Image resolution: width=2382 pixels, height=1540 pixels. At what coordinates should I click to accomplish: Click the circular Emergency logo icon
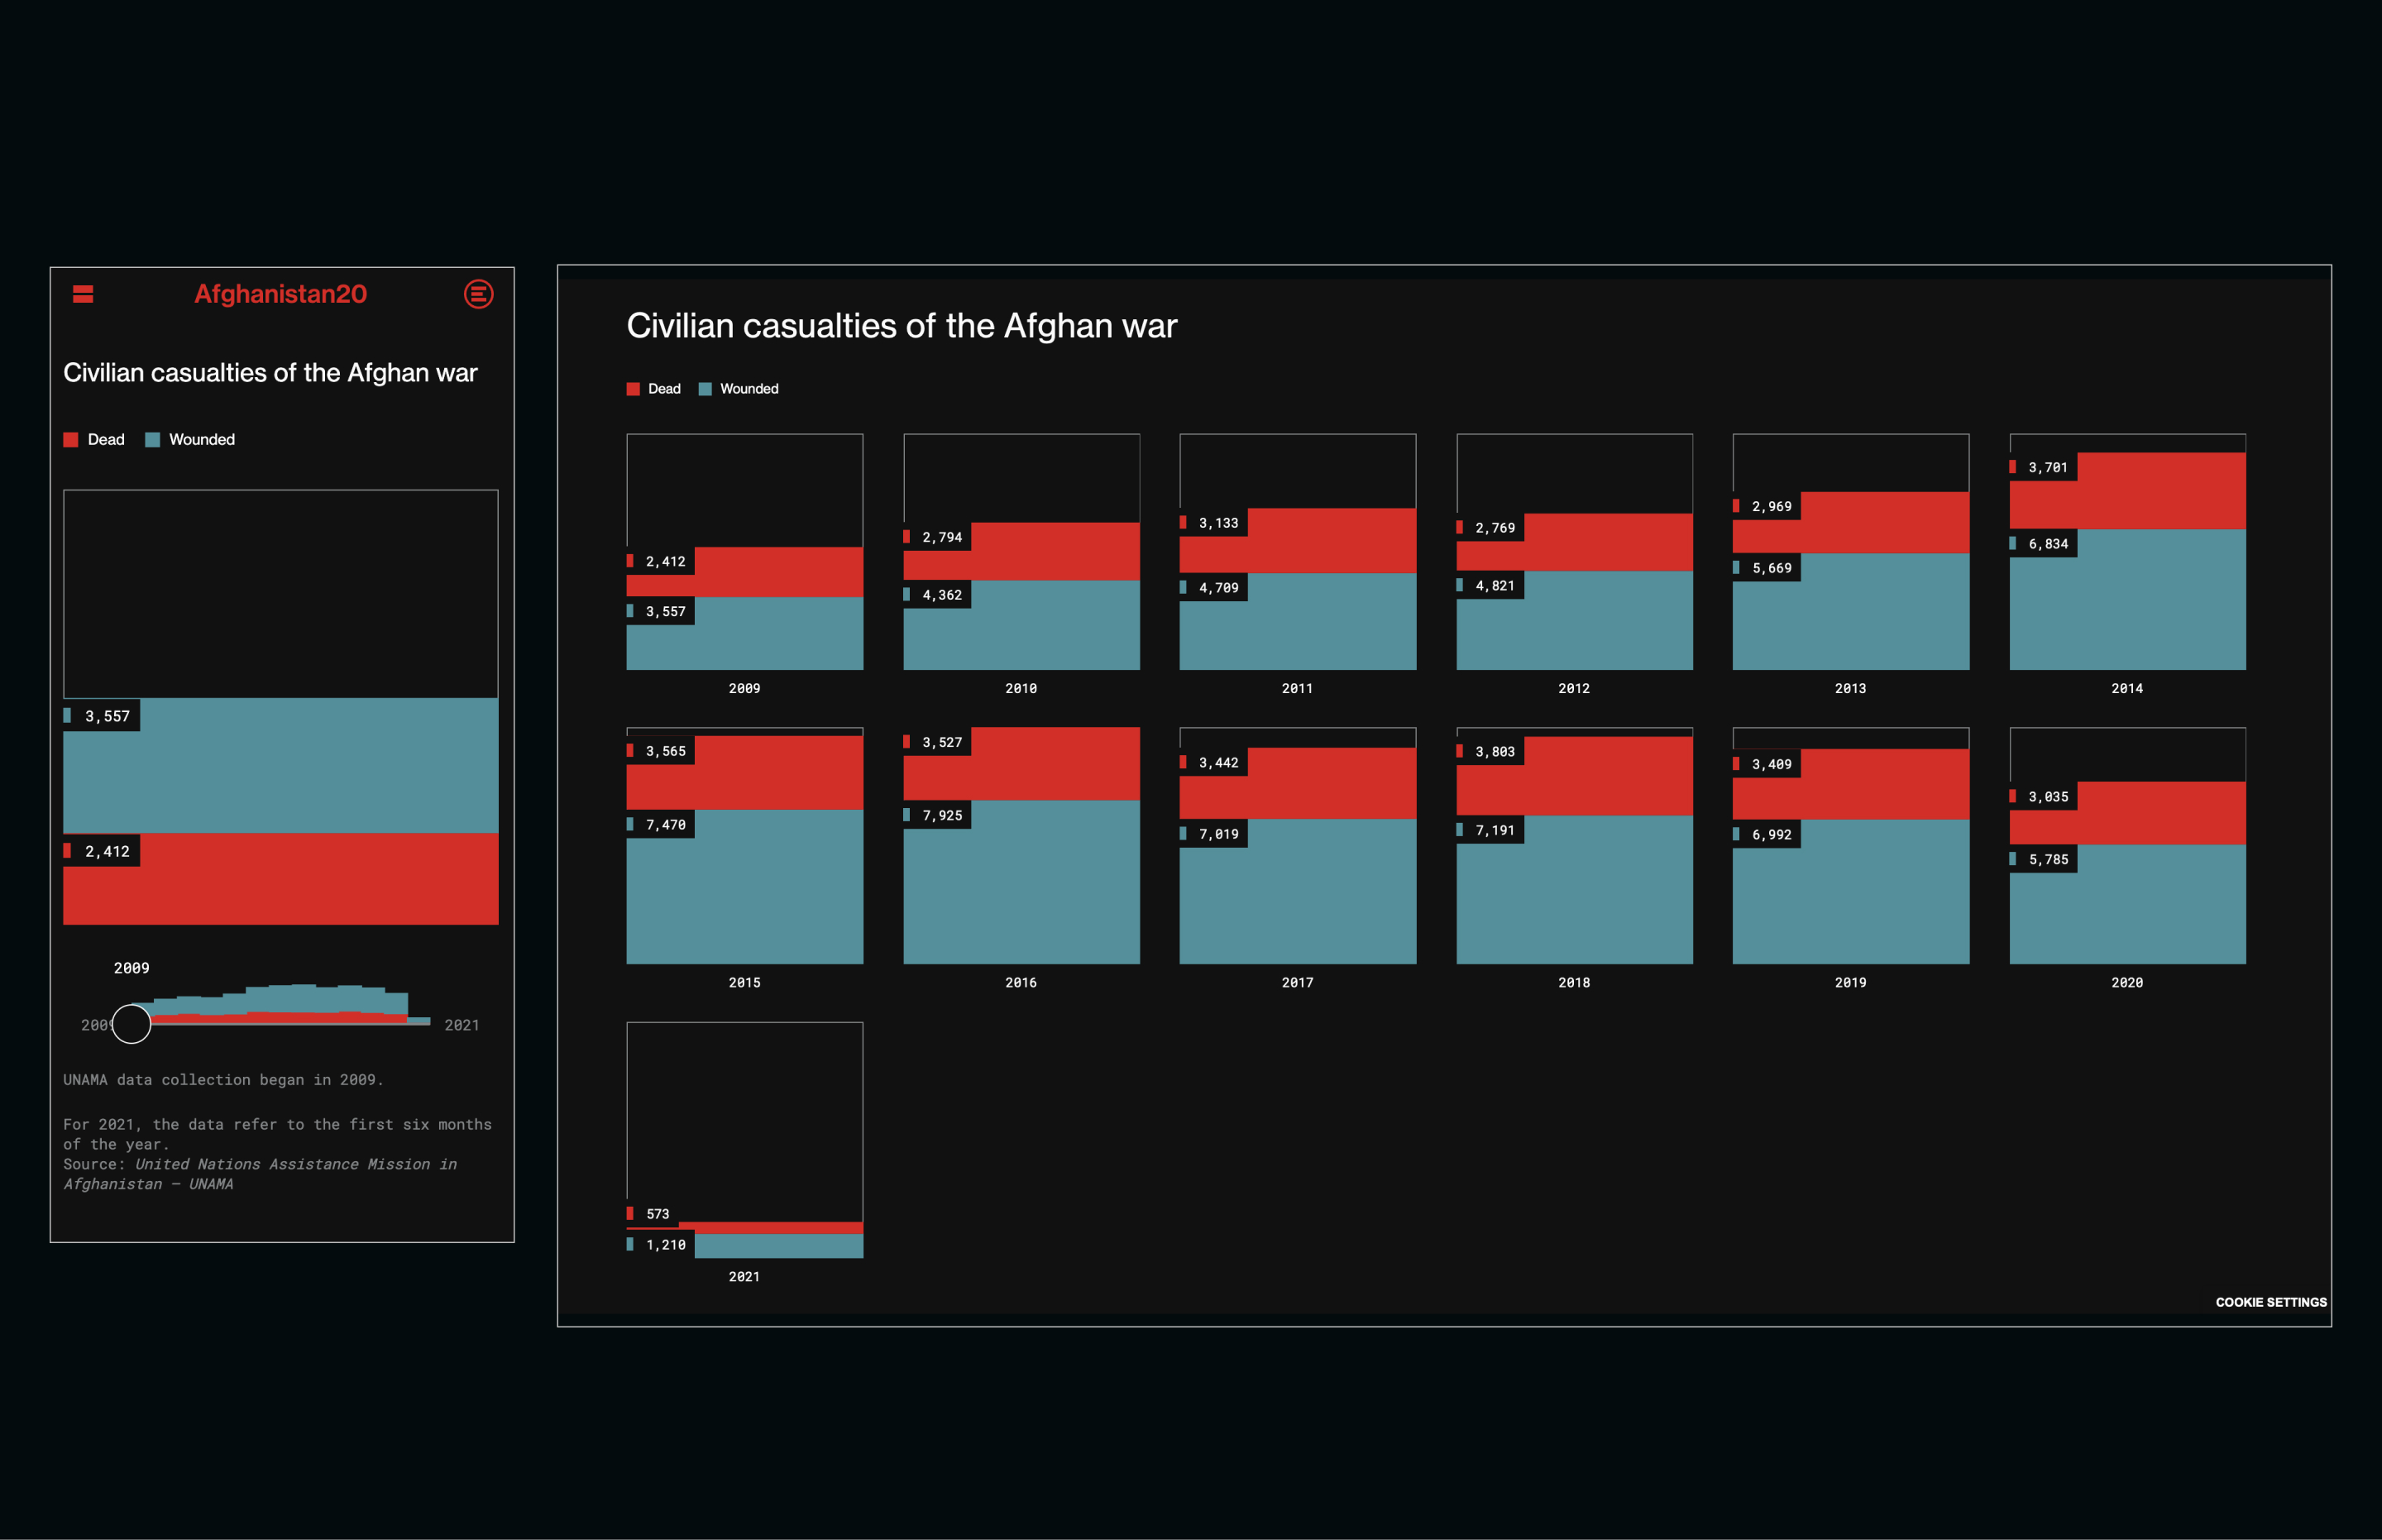click(x=479, y=293)
